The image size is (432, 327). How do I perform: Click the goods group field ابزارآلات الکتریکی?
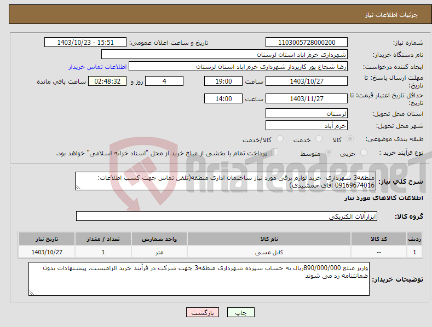pyautogui.click(x=227, y=217)
